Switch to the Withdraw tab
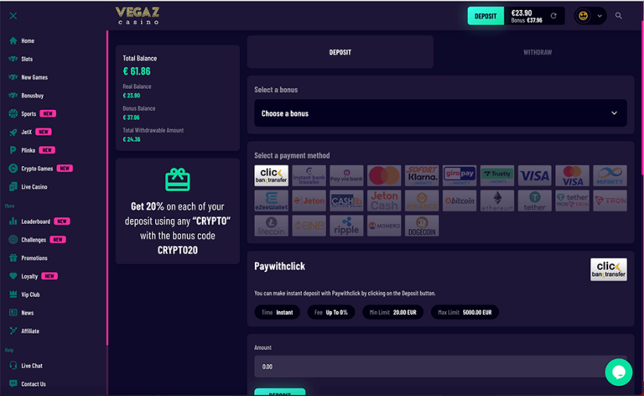Image resolution: width=644 pixels, height=396 pixels. click(x=538, y=52)
